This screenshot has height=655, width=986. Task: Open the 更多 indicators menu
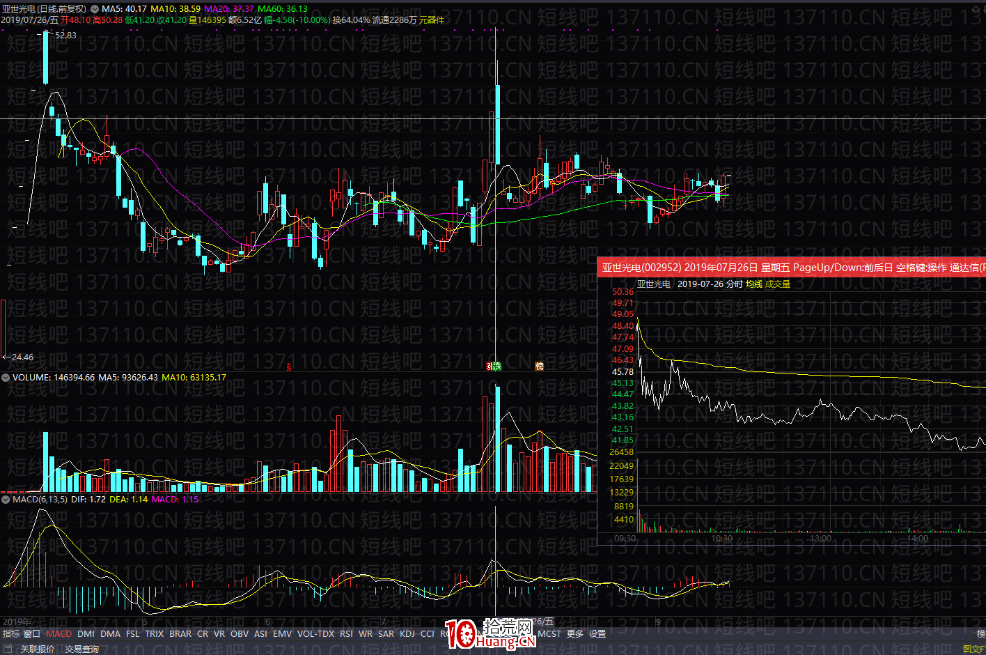coord(575,634)
